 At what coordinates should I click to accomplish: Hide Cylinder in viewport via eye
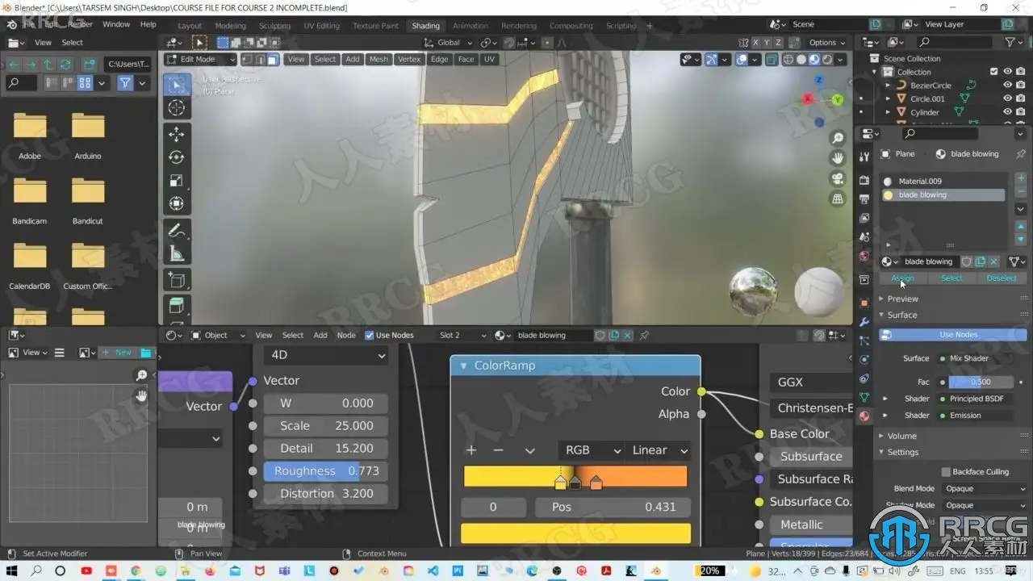tap(1007, 112)
